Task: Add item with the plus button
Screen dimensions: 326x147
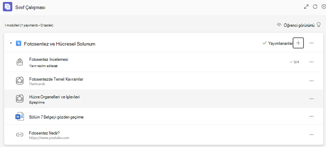Action: point(298,43)
